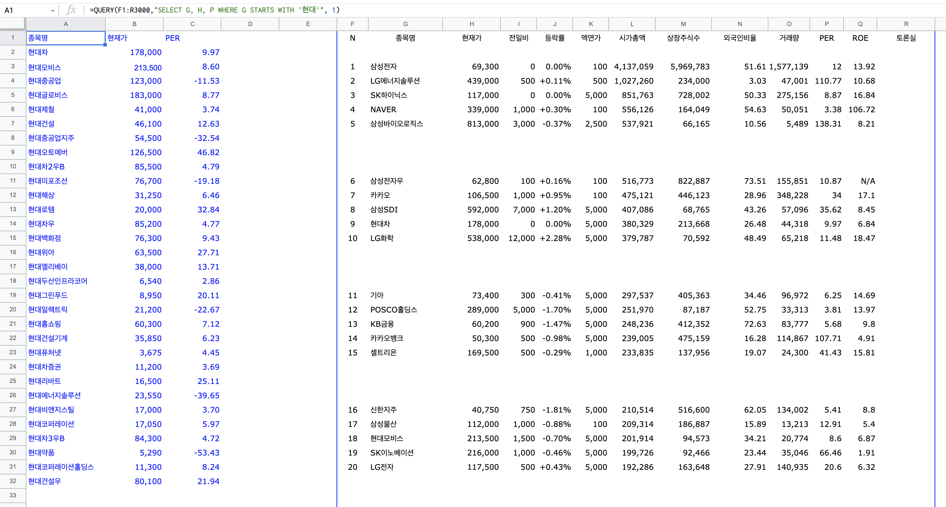Click the fx function icon
Viewport: 946px width, 507px height.
71,10
